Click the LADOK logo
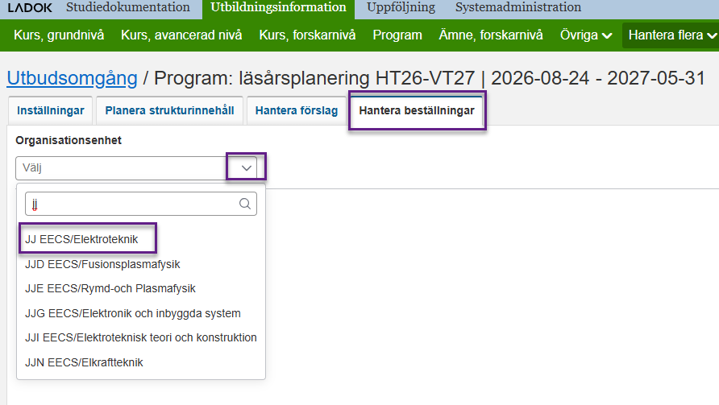719x405 pixels. click(x=30, y=8)
